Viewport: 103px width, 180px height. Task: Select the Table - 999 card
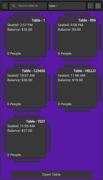(x=77, y=37)
